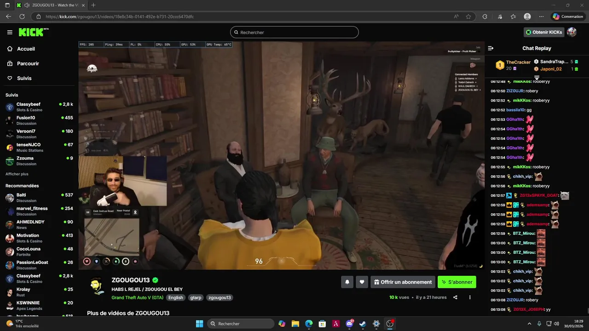The width and height of the screenshot is (589, 331).
Task: Open browser profile icon
Action: click(x=527, y=17)
